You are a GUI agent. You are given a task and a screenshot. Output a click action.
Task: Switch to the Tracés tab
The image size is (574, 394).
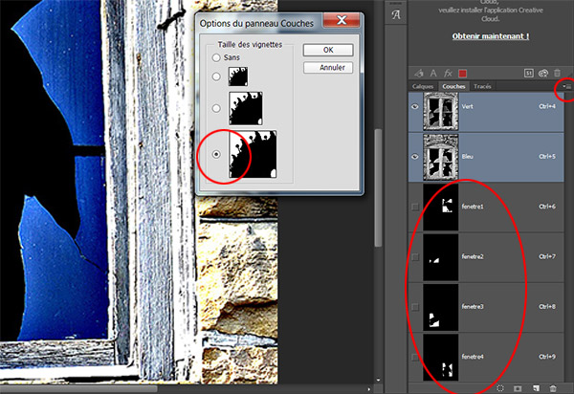[x=483, y=86]
